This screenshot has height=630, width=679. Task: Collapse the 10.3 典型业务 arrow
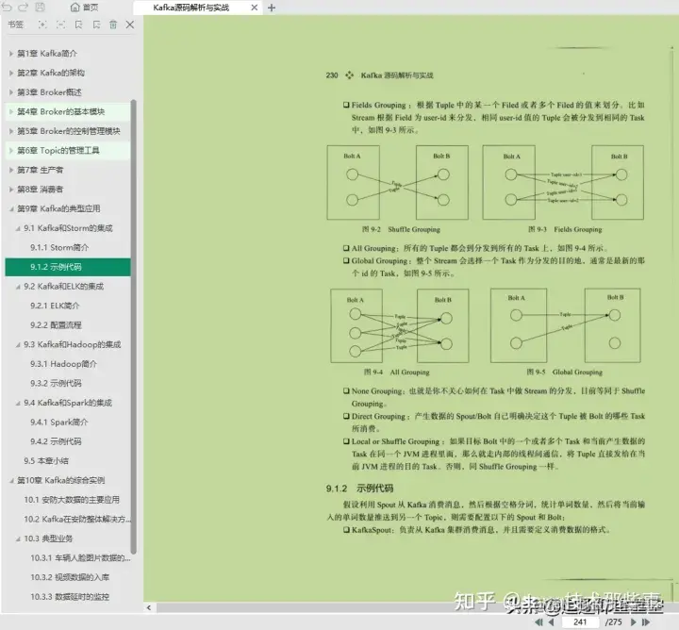[18, 539]
